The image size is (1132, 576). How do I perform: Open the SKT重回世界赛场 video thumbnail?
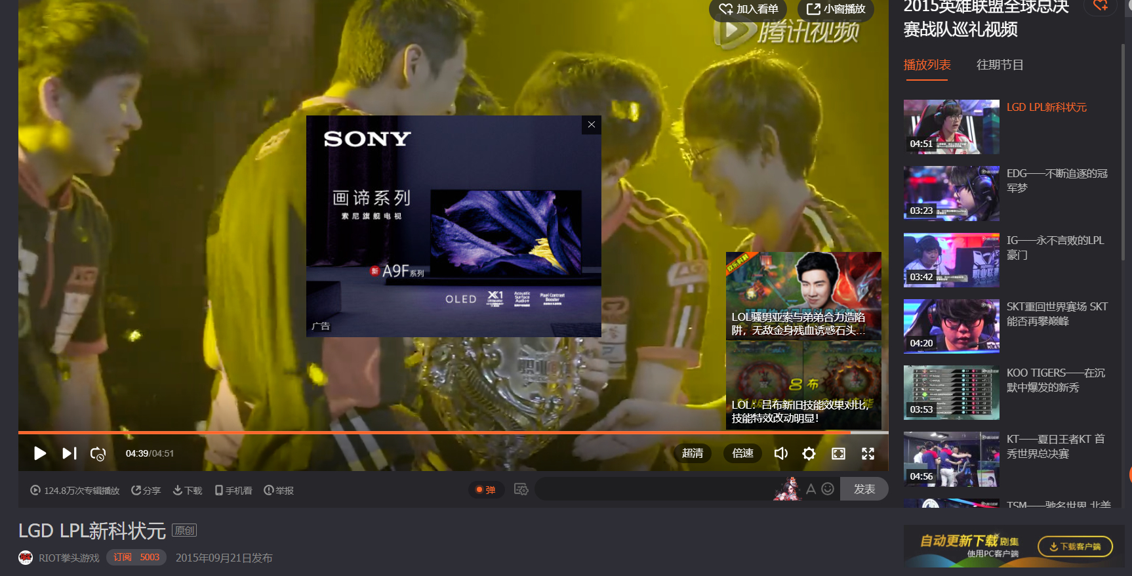(952, 327)
